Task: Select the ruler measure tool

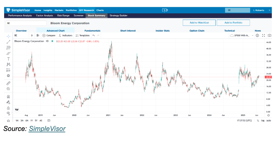Action: [x=8, y=83]
